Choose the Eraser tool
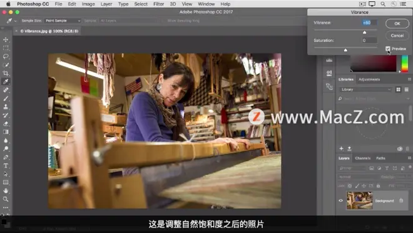 pyautogui.click(x=6, y=124)
